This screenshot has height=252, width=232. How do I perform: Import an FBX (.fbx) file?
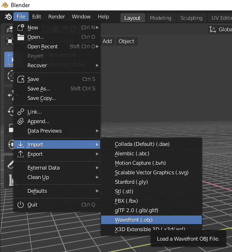[x=151, y=201]
